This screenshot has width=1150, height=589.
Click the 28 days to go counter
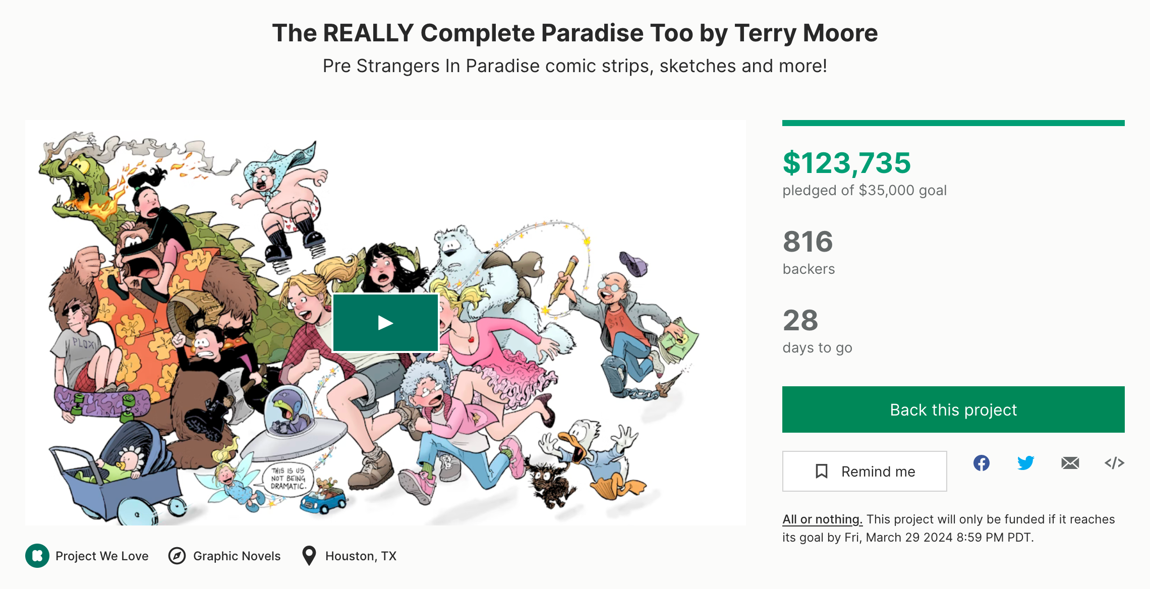coord(800,320)
